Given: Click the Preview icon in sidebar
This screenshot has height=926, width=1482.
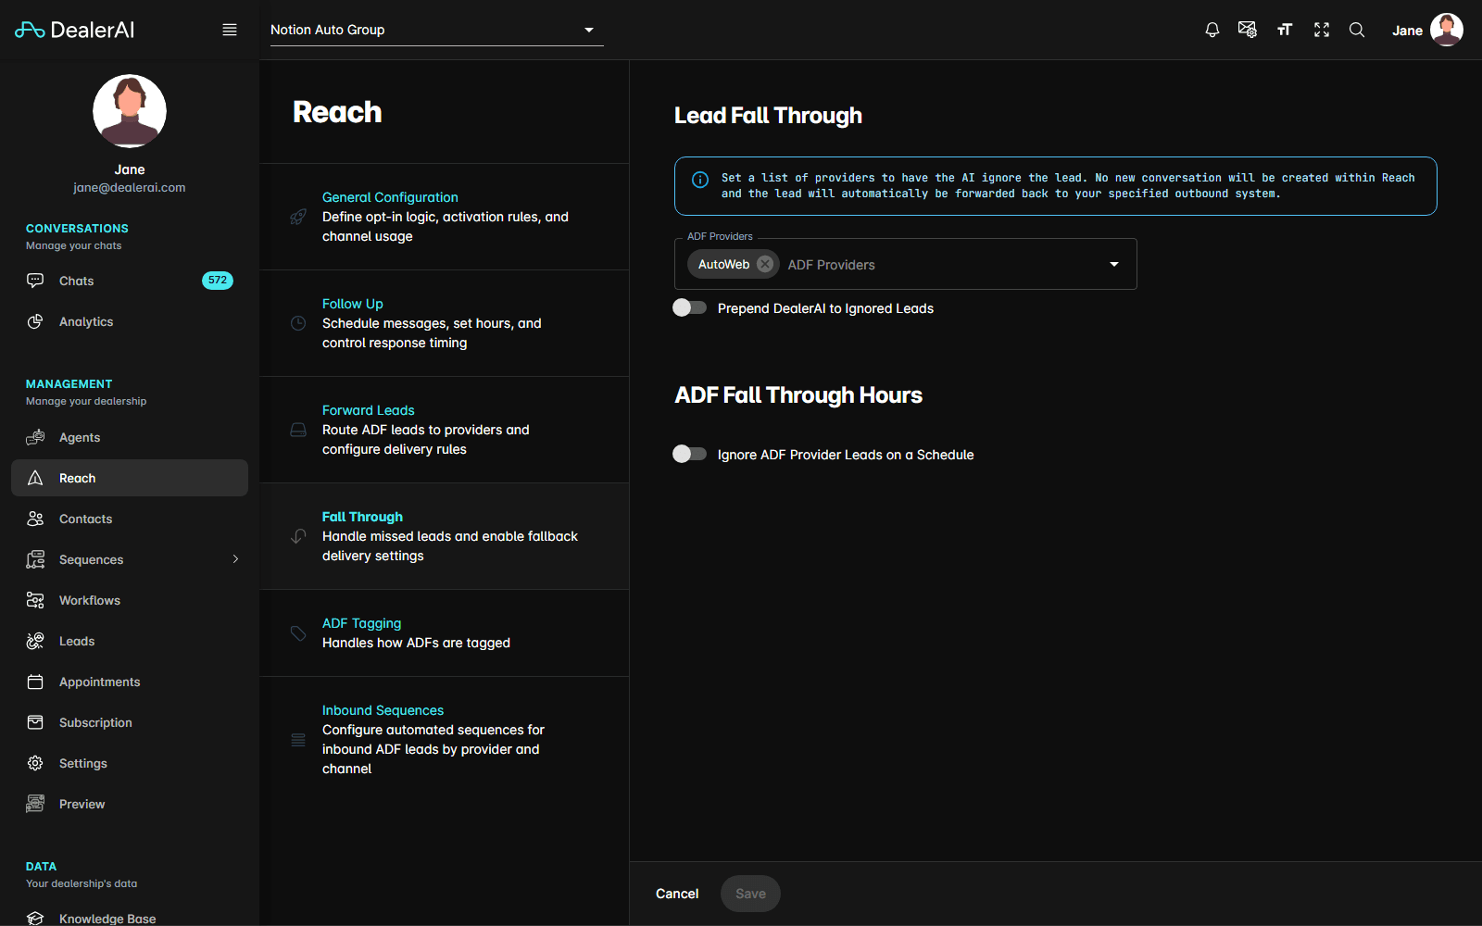Looking at the screenshot, I should coord(35,804).
